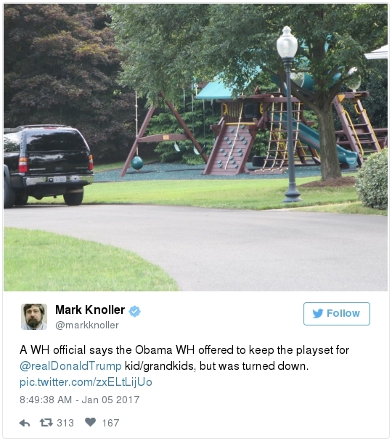Click the Twitter bird icon in Follow
The image size is (392, 441).
(318, 313)
